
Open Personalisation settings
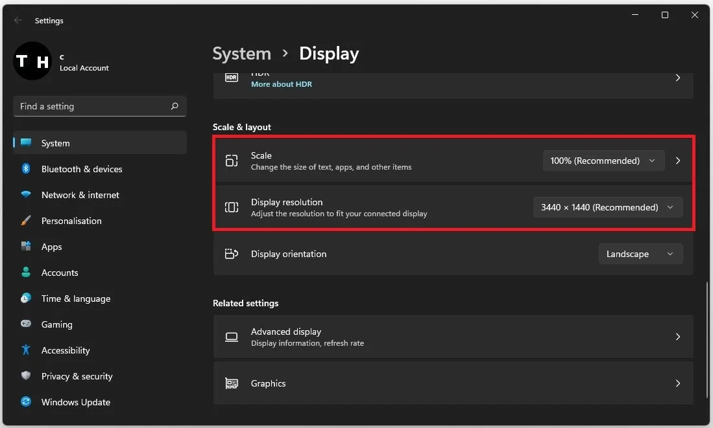[x=99, y=221]
